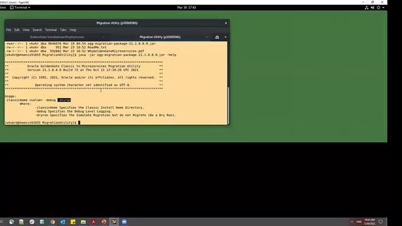Open Sticky Notes from Windows taskbar
This screenshot has width=402, height=226.
(73, 222)
